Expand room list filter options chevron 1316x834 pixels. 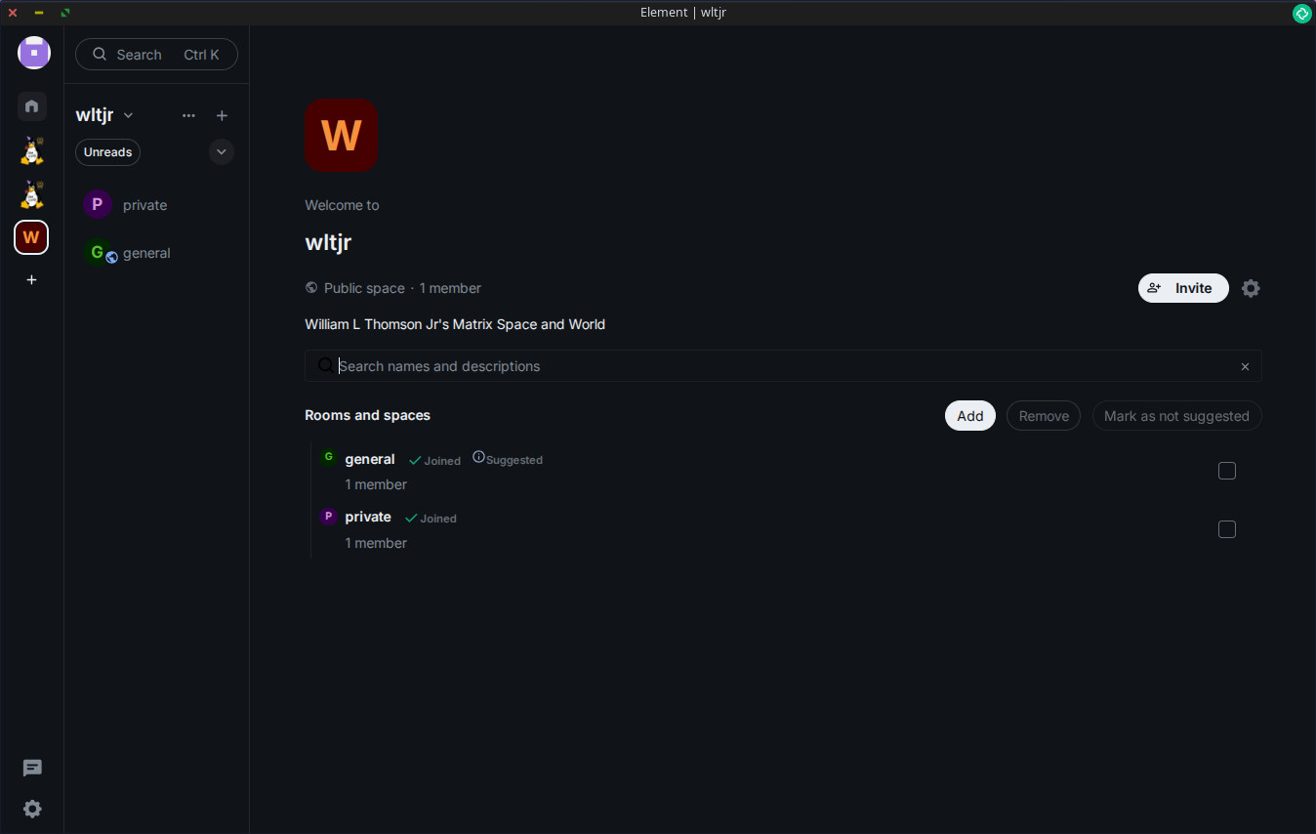tap(222, 152)
